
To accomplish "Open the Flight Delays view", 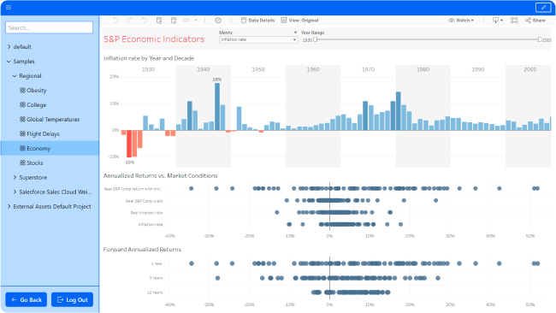I will pos(43,134).
